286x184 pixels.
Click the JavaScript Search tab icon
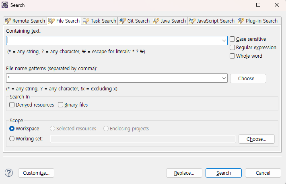(192, 21)
